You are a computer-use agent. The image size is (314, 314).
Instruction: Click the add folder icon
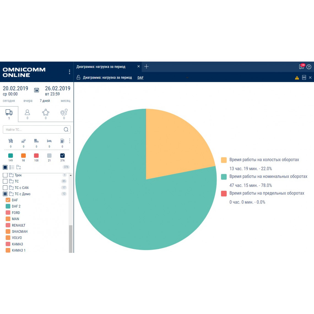tap(19, 167)
